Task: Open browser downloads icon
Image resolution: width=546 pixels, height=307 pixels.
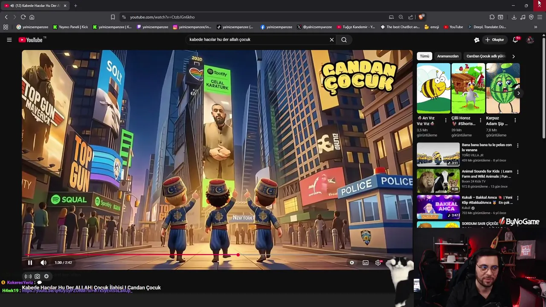Action: click(514, 17)
